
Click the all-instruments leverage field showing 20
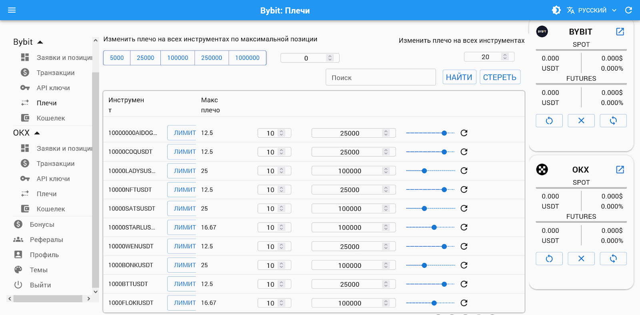[x=489, y=57]
